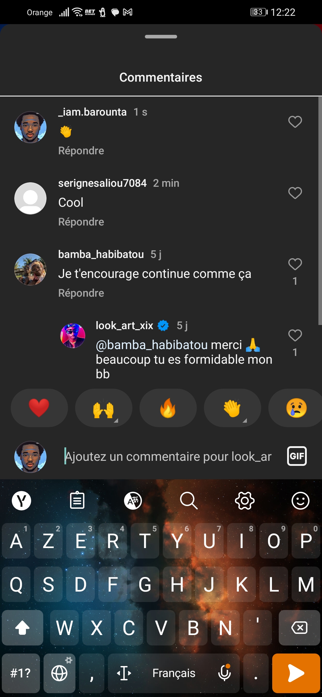This screenshot has width=322, height=697.
Task: Open keyboard clipboard icon
Action: [77, 500]
